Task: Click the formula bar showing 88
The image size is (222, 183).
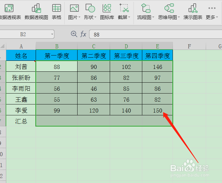Action: click(155, 34)
